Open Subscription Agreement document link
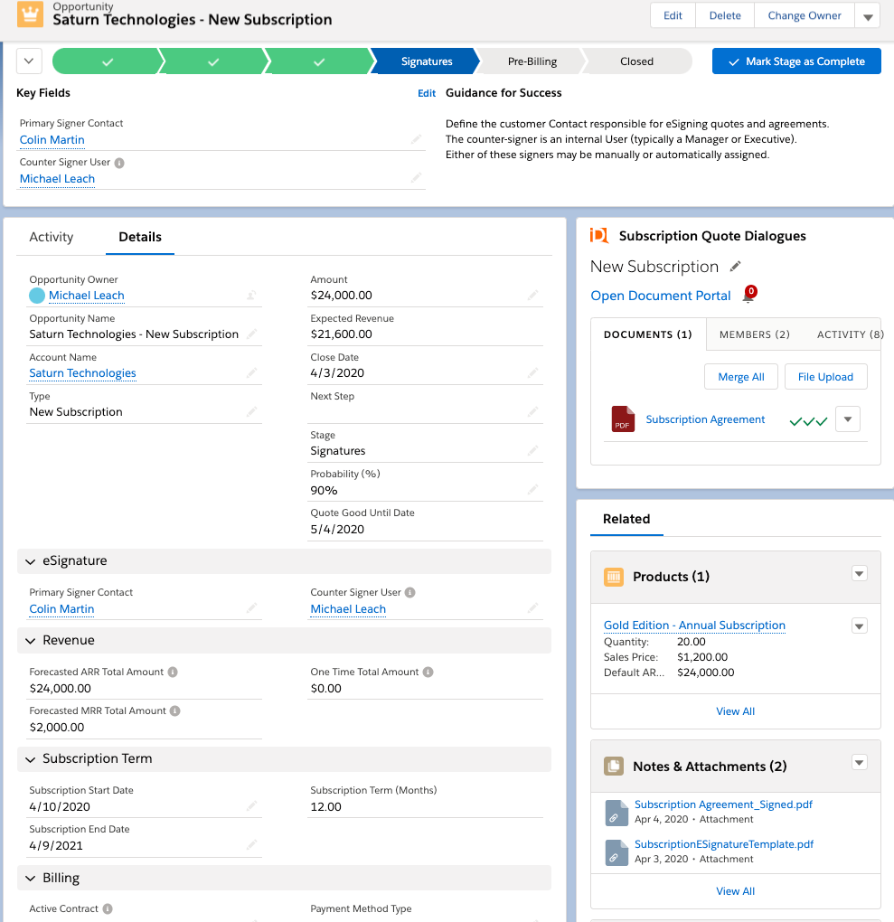Viewport: 894px width, 922px height. (x=705, y=419)
